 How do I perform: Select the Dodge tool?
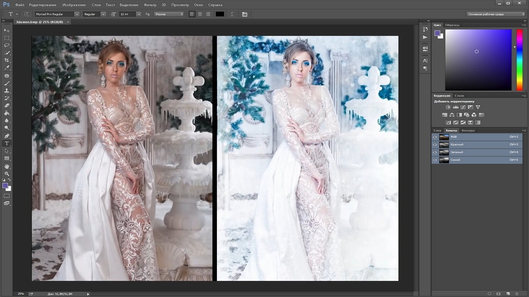7,128
